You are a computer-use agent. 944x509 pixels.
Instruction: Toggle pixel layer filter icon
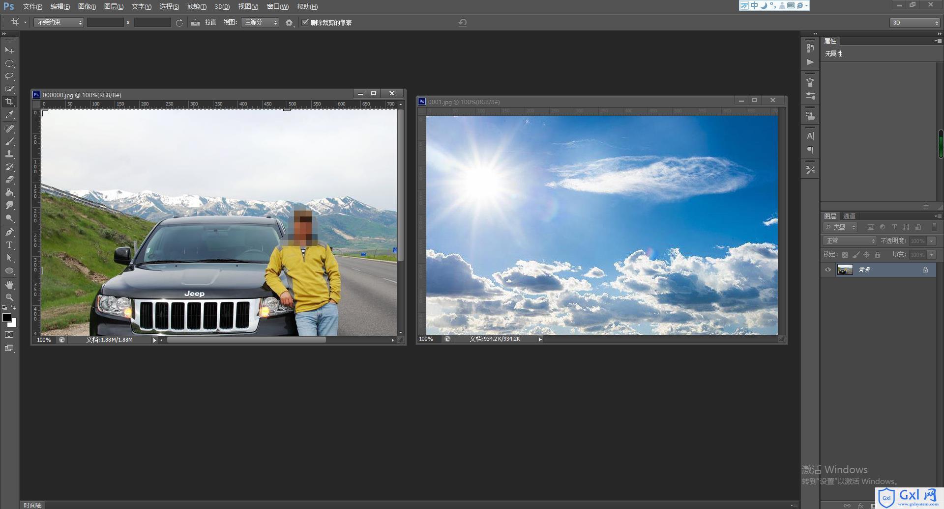tap(871, 227)
